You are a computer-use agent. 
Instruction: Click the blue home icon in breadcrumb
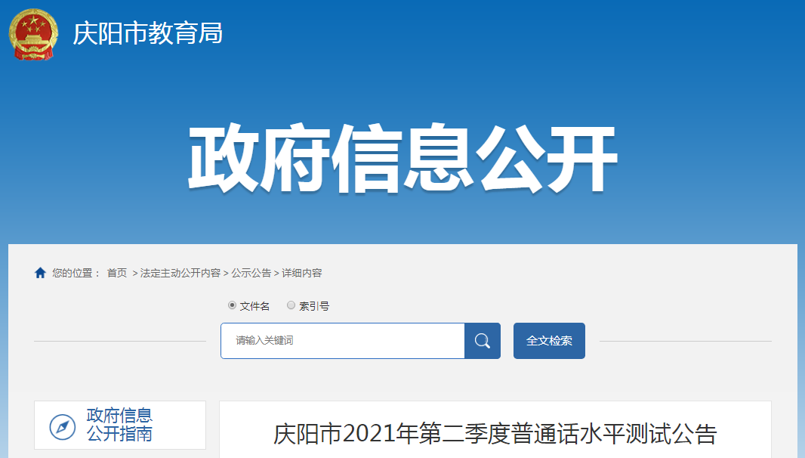tap(40, 273)
